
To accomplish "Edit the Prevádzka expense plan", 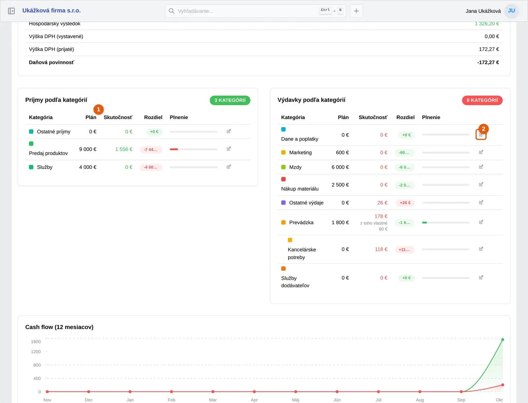I will tap(481, 222).
